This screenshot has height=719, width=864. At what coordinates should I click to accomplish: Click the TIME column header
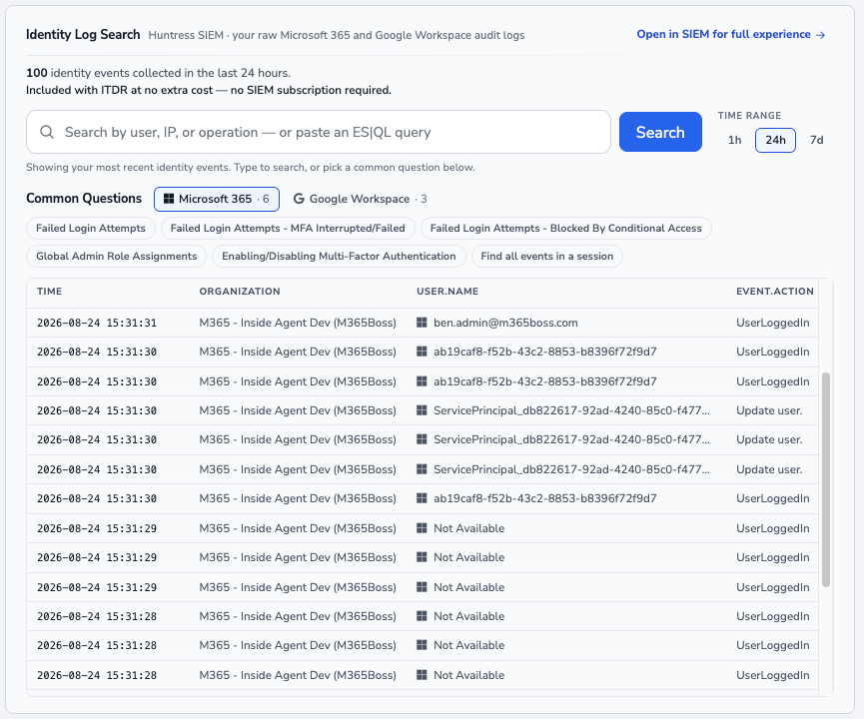click(x=50, y=292)
